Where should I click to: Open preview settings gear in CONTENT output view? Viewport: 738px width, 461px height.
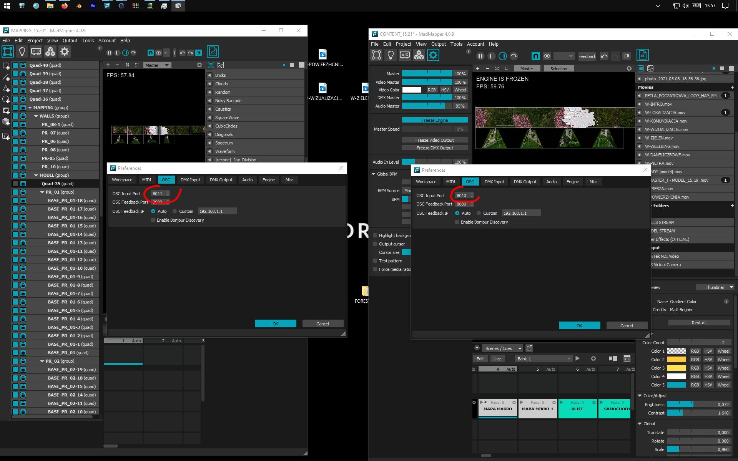629,68
